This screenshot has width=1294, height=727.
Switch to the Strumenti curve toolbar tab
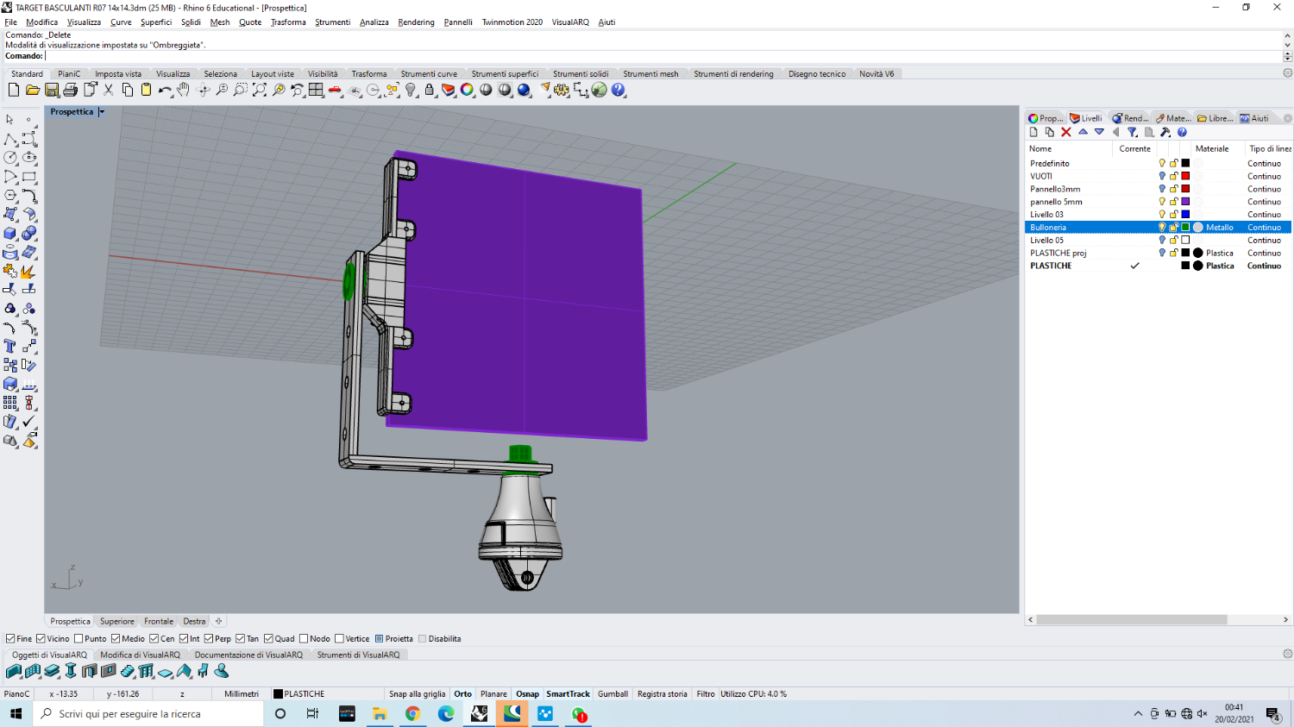point(429,74)
